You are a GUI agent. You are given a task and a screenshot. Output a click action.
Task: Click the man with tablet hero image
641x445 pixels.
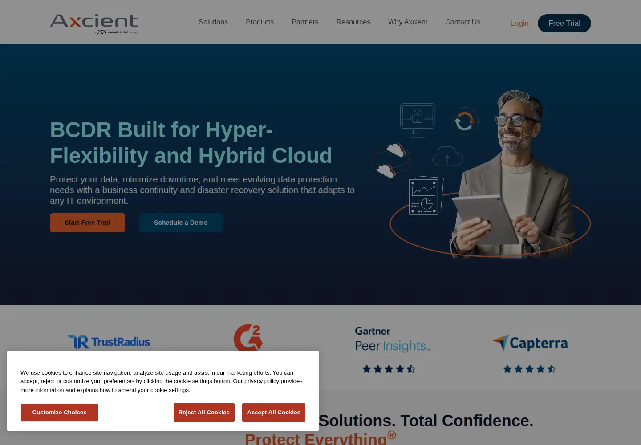click(512, 174)
